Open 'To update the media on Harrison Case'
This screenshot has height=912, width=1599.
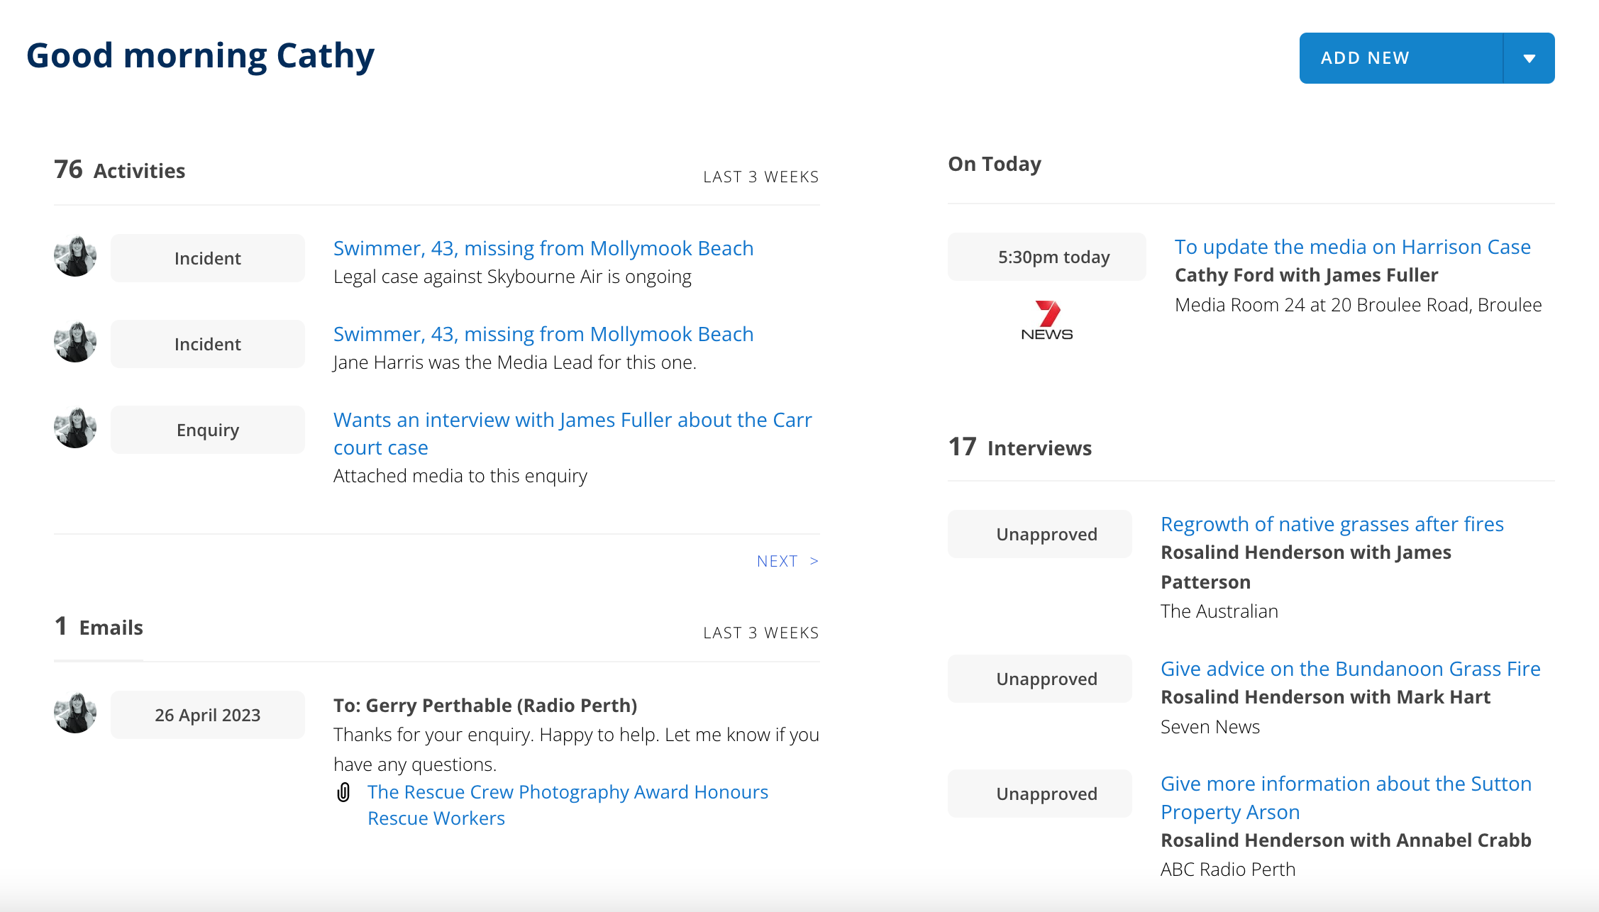1352,247
